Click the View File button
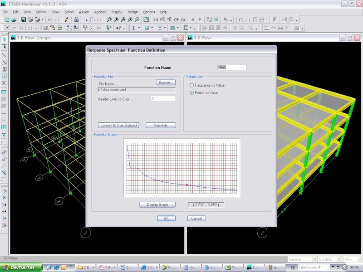The image size is (363, 272). [x=161, y=125]
